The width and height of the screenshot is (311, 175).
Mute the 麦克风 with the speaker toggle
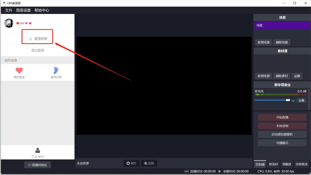(x=293, y=100)
